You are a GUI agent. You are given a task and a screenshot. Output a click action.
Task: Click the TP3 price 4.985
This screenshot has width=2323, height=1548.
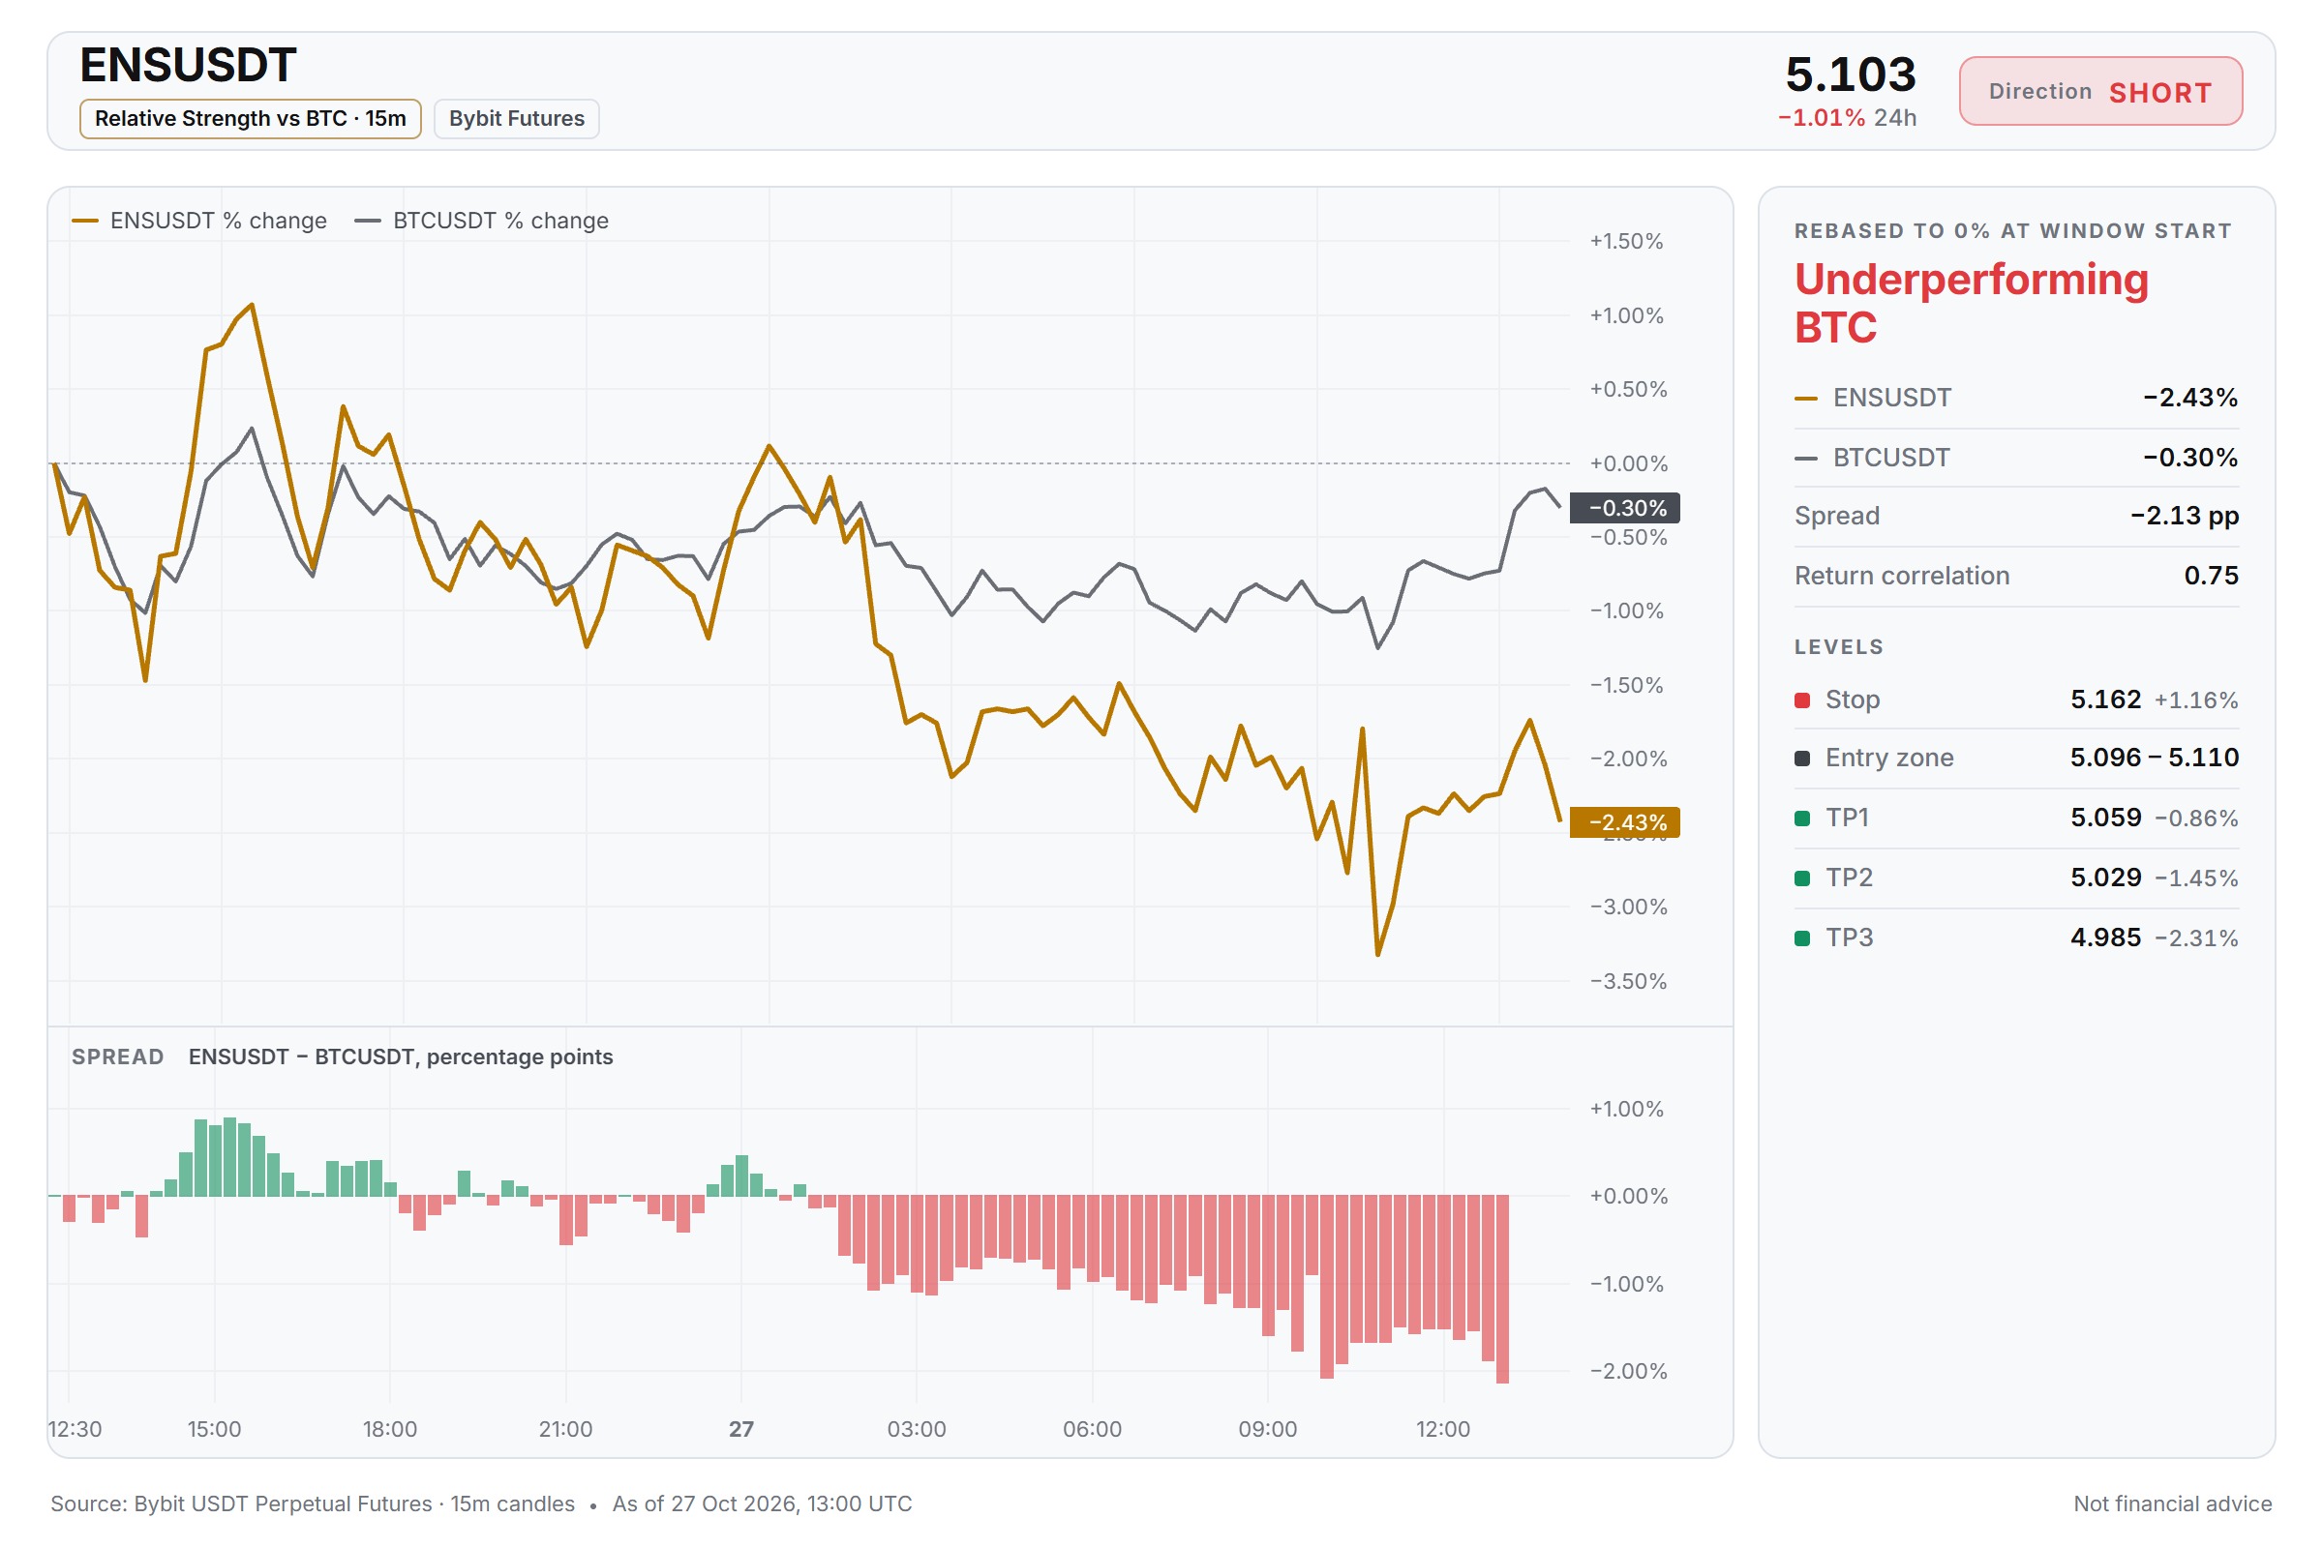(2104, 938)
